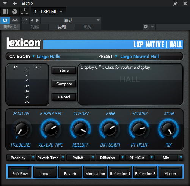Expand the arrow next to the gear

[x=152, y=27]
